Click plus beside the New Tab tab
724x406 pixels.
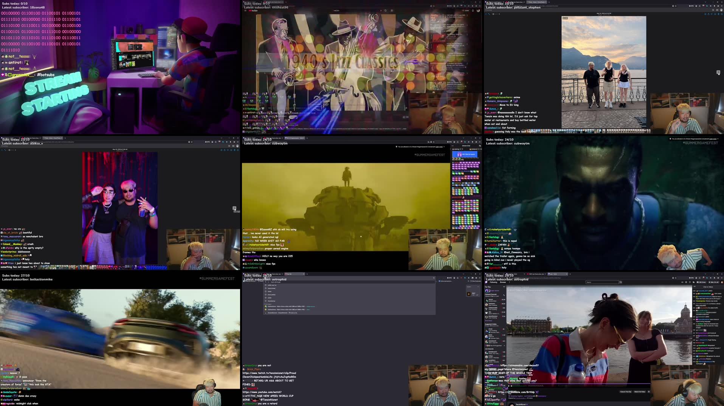pos(307,274)
